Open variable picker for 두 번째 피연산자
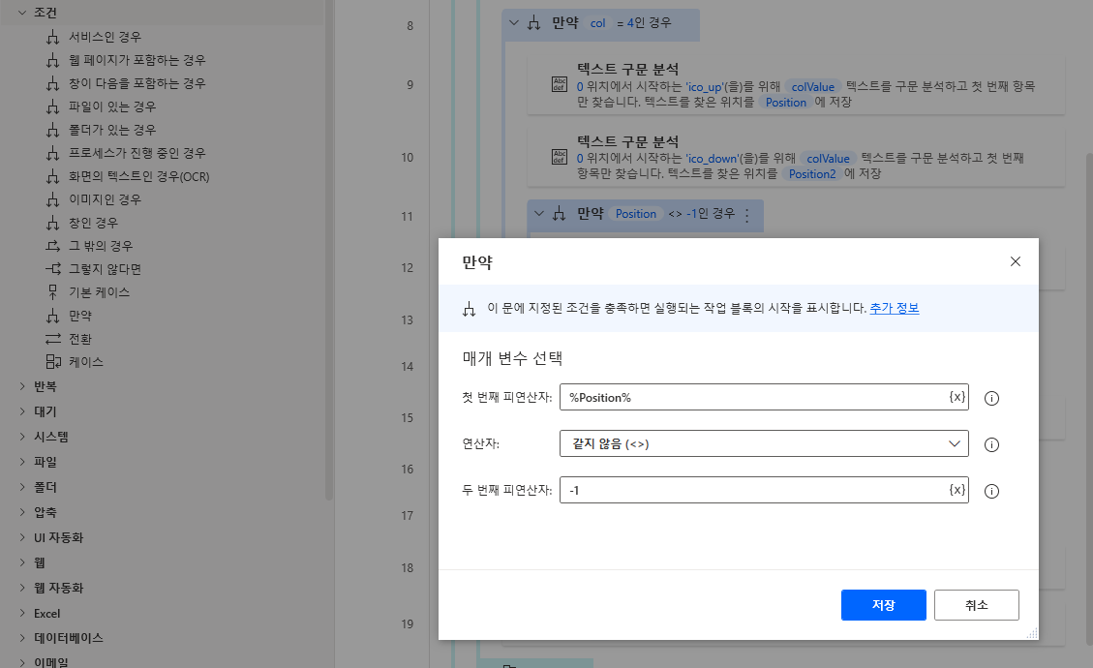This screenshot has height=668, width=1093. click(957, 490)
